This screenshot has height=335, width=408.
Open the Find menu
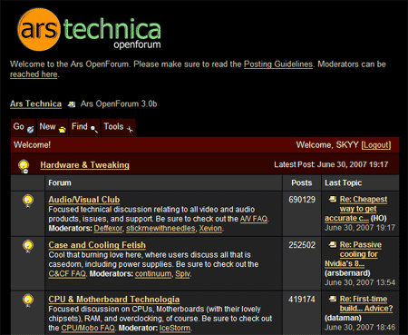click(84, 127)
